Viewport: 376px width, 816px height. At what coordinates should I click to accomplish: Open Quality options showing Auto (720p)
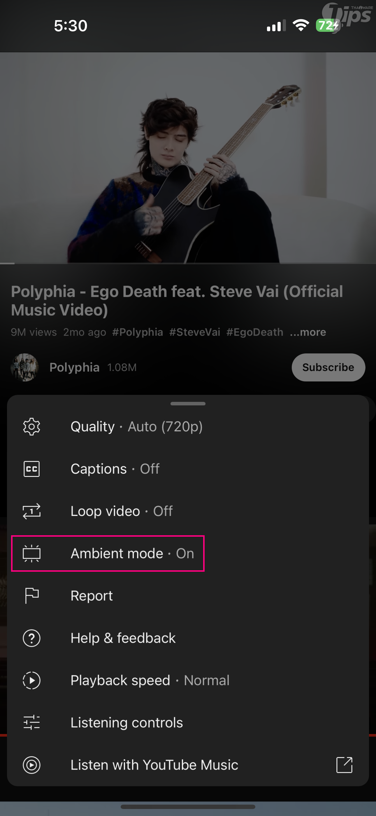[x=165, y=427]
